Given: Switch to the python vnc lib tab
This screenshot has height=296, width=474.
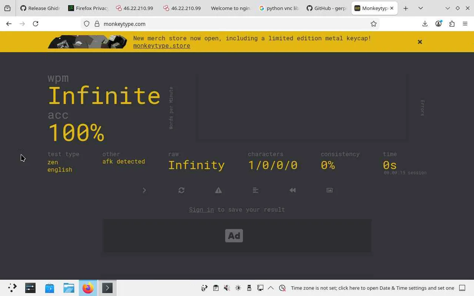Looking at the screenshot, I should [x=279, y=8].
